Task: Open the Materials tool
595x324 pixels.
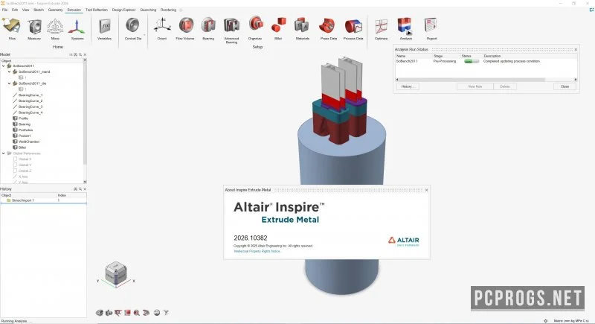Action: tap(302, 28)
